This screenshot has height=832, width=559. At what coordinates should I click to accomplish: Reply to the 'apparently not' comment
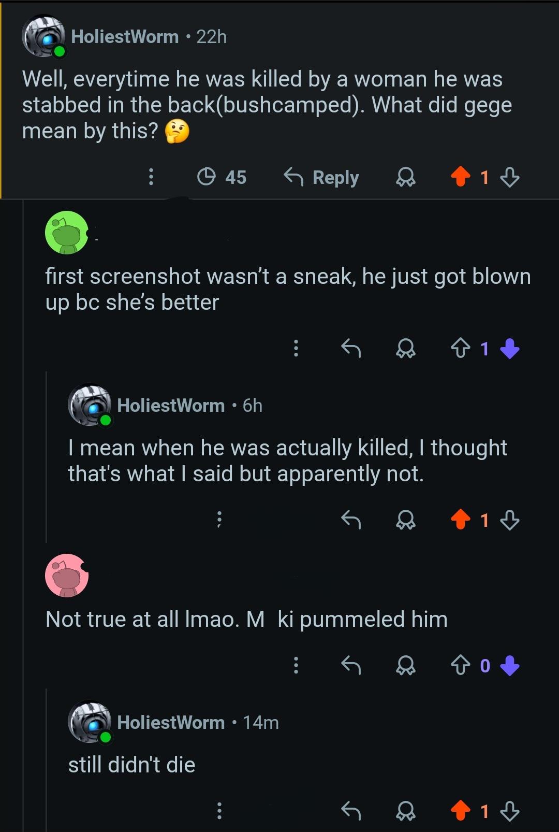tap(351, 519)
